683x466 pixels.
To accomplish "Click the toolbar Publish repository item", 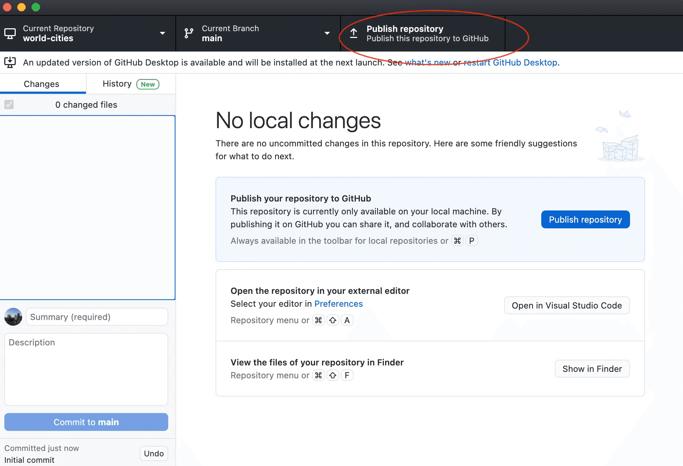I will 423,33.
